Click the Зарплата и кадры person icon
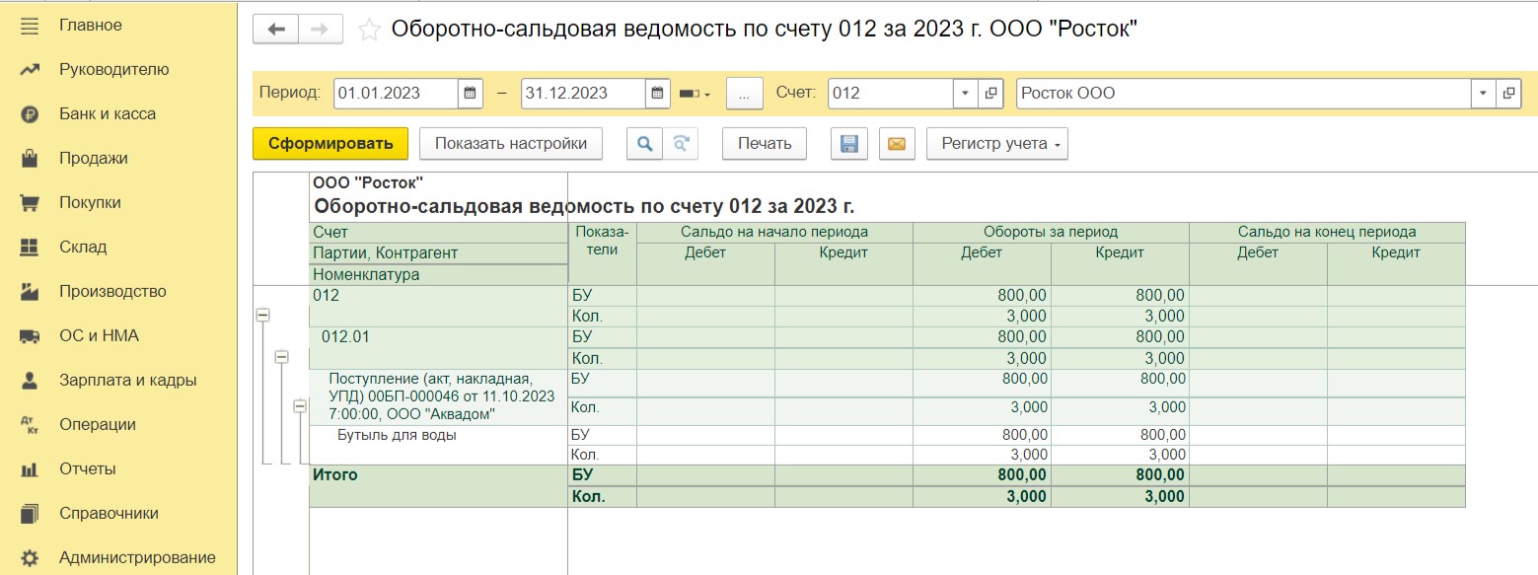 click(30, 381)
